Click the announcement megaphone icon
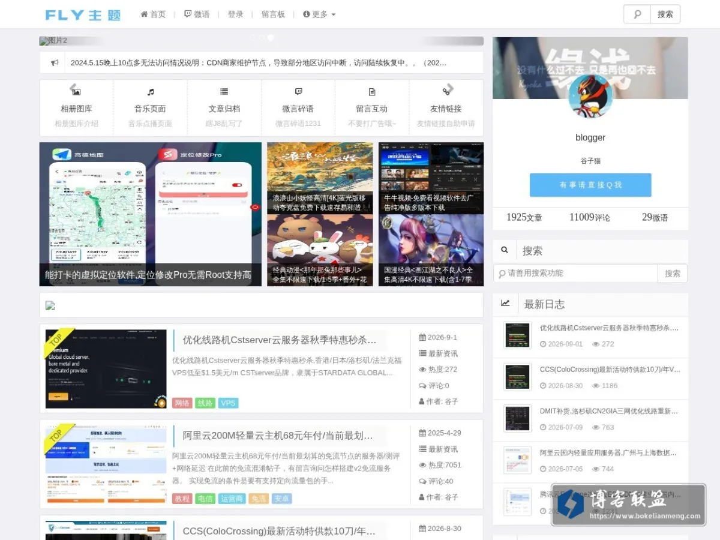Viewport: 720px width, 540px height. (x=55, y=62)
